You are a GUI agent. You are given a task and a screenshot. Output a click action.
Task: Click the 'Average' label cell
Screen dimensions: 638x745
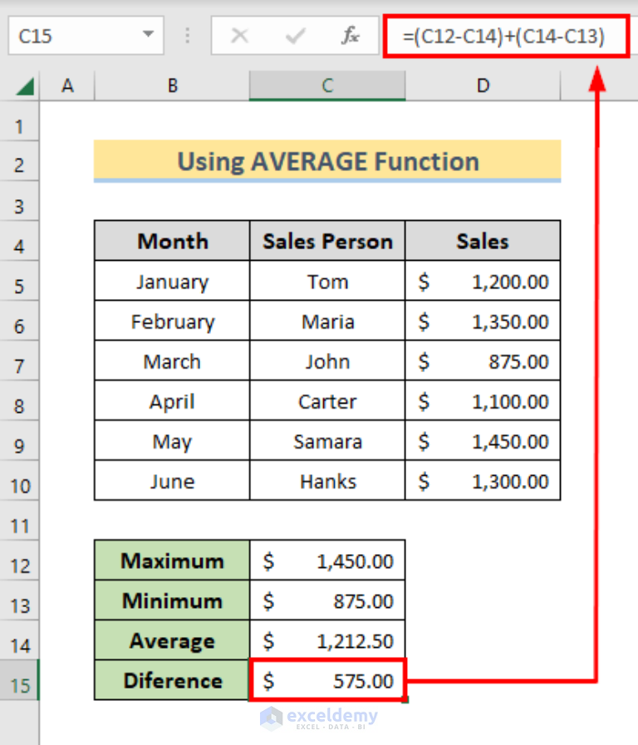(172, 640)
